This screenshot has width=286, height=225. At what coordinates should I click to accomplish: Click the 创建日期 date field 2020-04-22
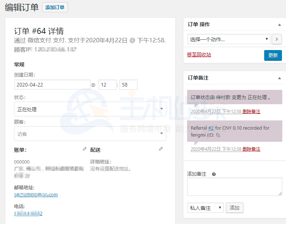52,85
